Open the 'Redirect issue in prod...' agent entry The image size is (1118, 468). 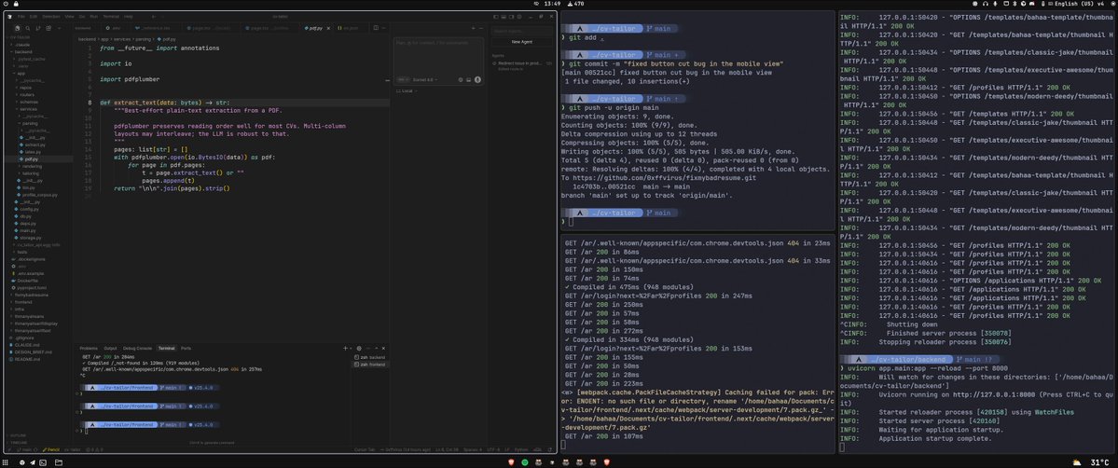tap(520, 63)
